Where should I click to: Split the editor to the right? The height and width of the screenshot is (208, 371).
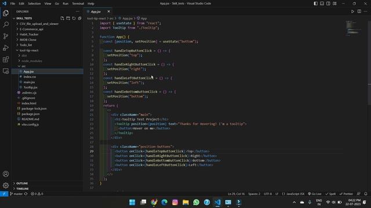359,12
